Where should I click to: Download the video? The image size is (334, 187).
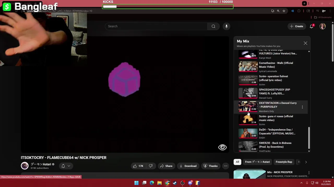point(188,166)
